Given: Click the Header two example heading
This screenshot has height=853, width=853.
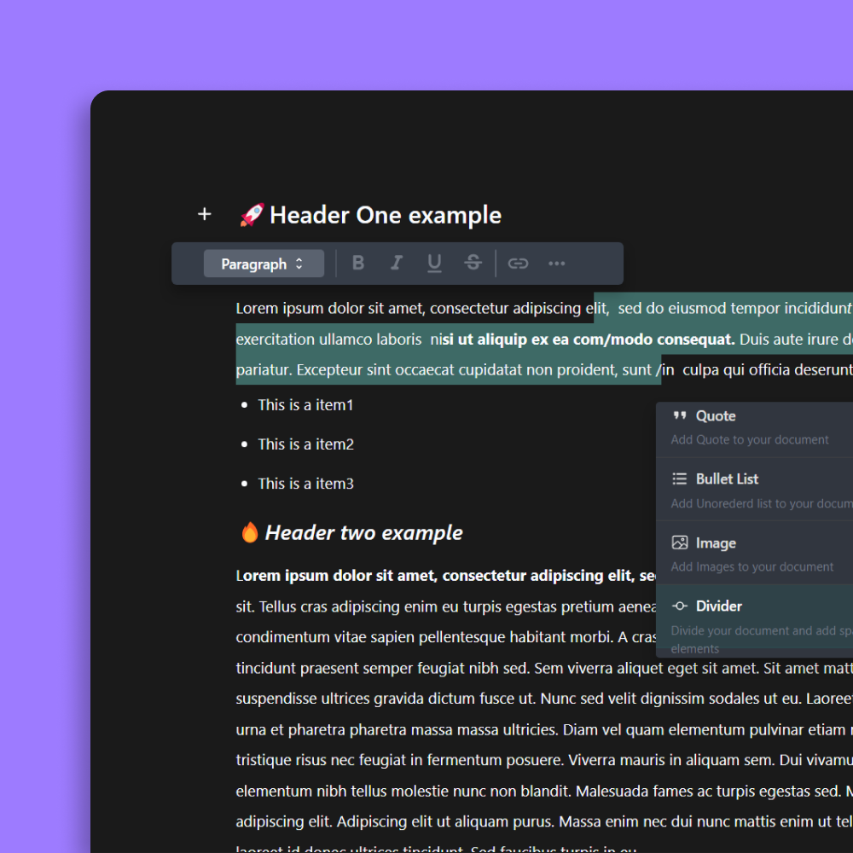Looking at the screenshot, I should coord(363,533).
